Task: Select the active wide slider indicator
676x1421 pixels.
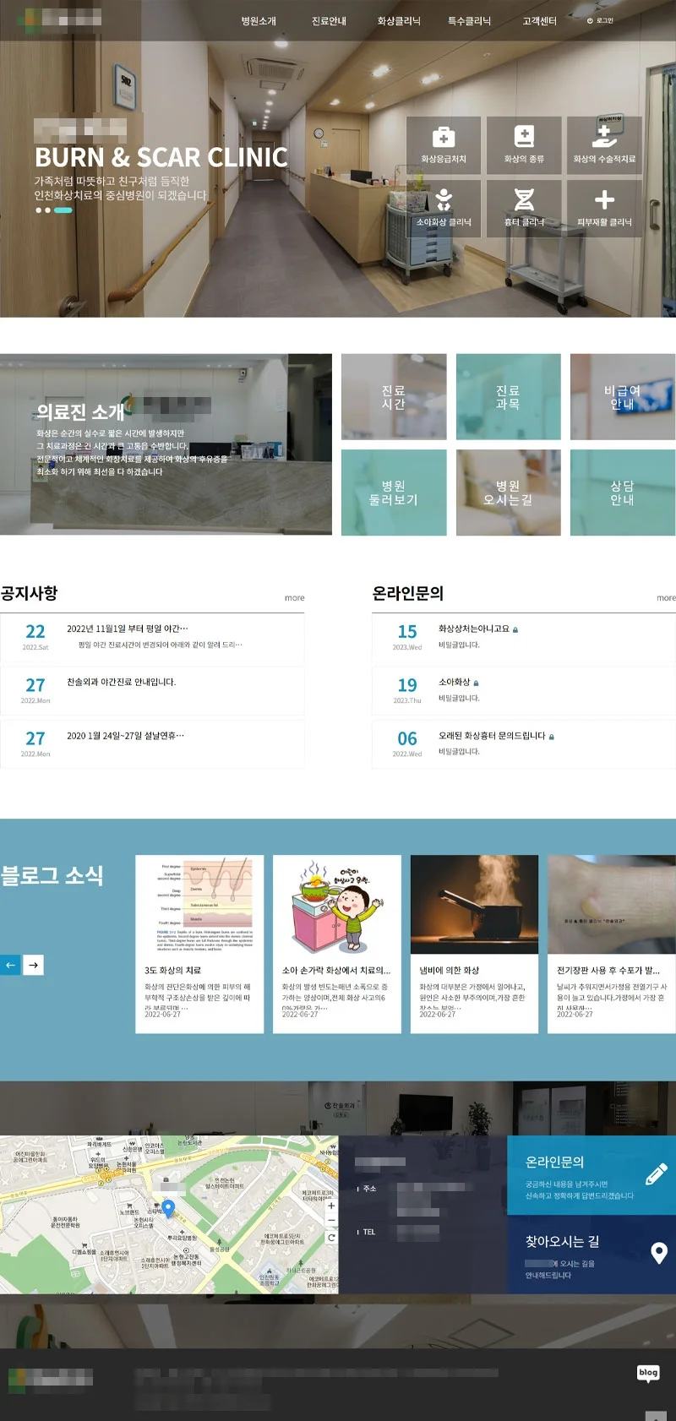Action: click(63, 210)
